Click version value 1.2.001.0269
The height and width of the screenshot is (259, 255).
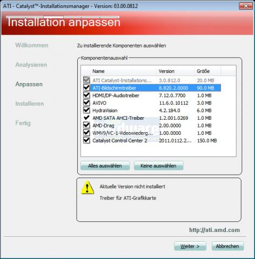173,118
